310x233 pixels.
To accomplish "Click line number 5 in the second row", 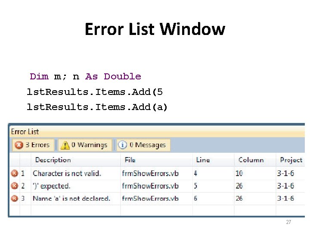I will point(195,186).
